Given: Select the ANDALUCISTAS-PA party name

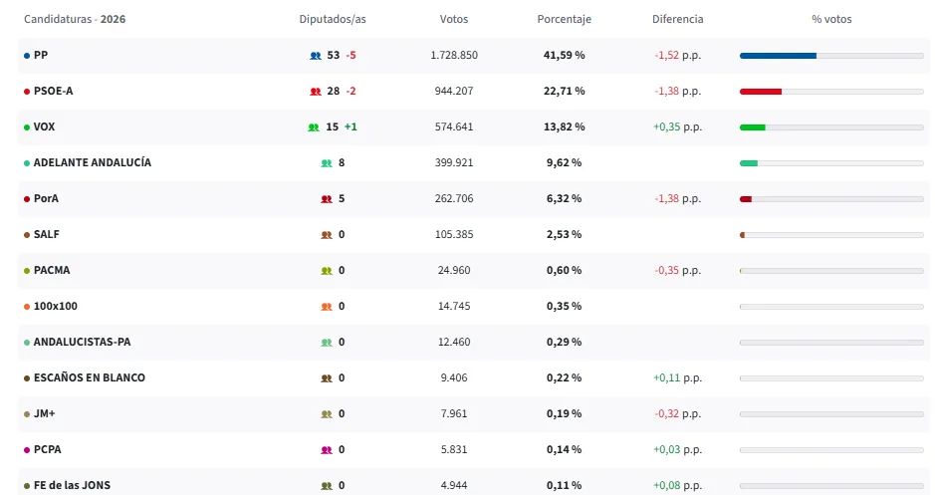Looking at the screenshot, I should coord(83,342).
